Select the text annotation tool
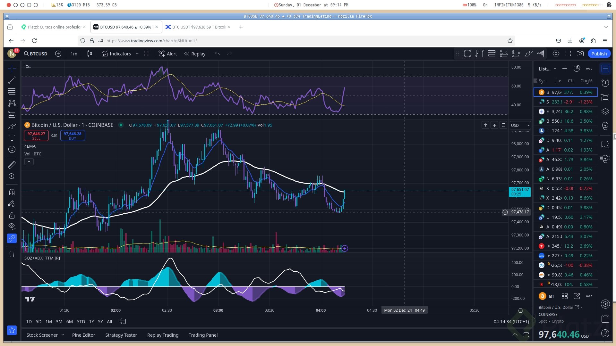 click(12, 138)
